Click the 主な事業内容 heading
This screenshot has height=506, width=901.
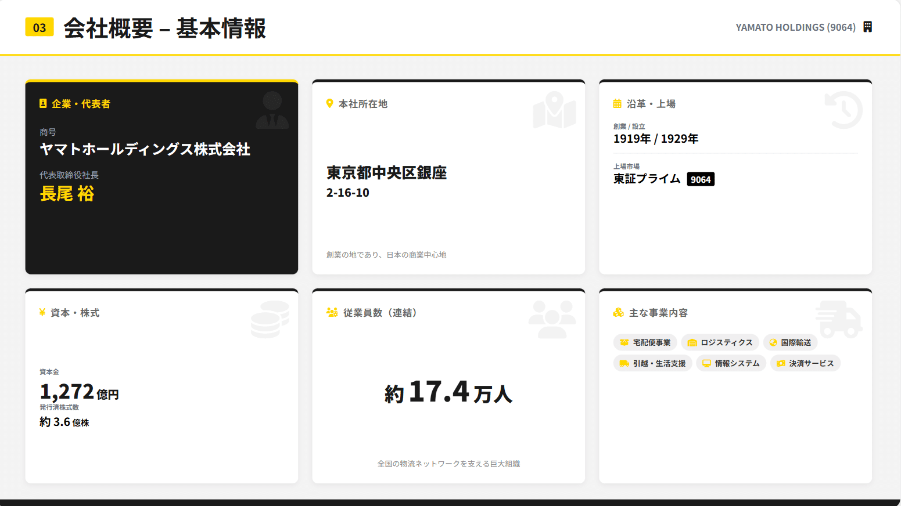point(658,312)
